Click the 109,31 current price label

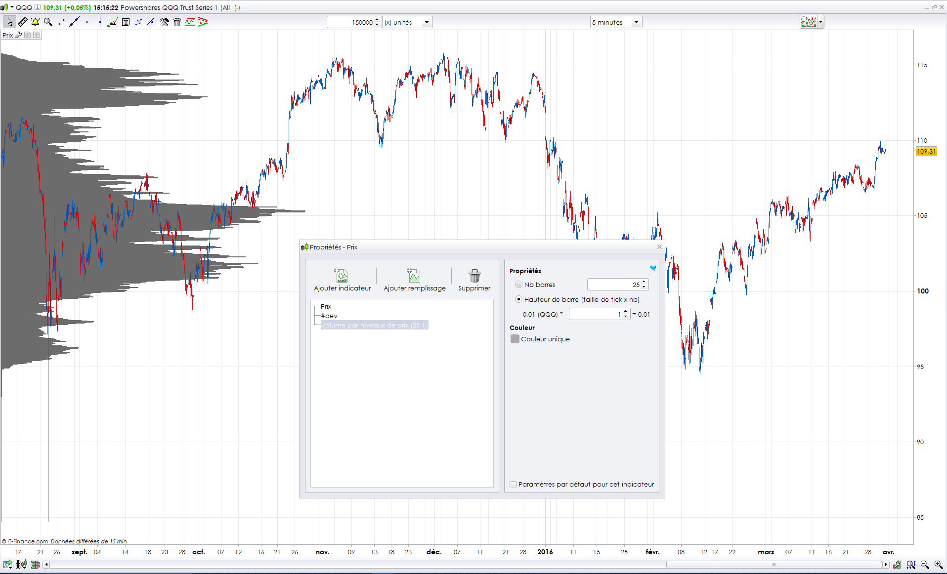926,151
